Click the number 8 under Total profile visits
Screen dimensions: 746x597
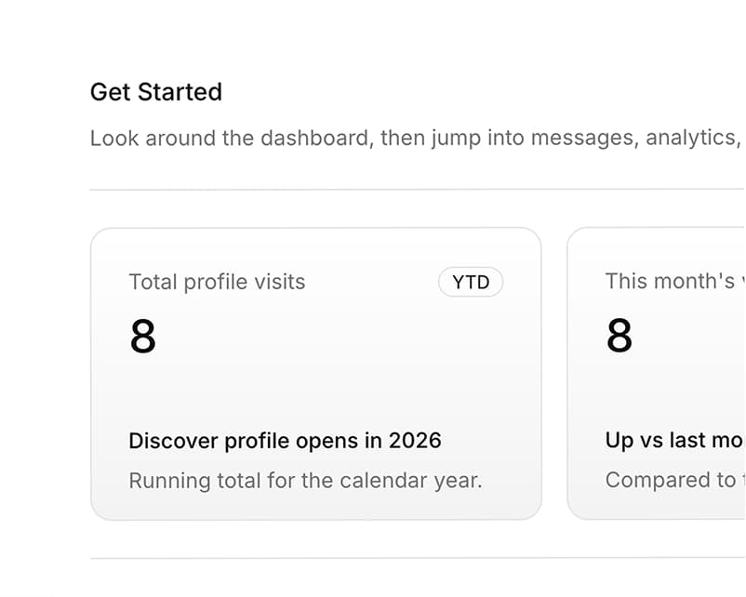[x=143, y=336]
